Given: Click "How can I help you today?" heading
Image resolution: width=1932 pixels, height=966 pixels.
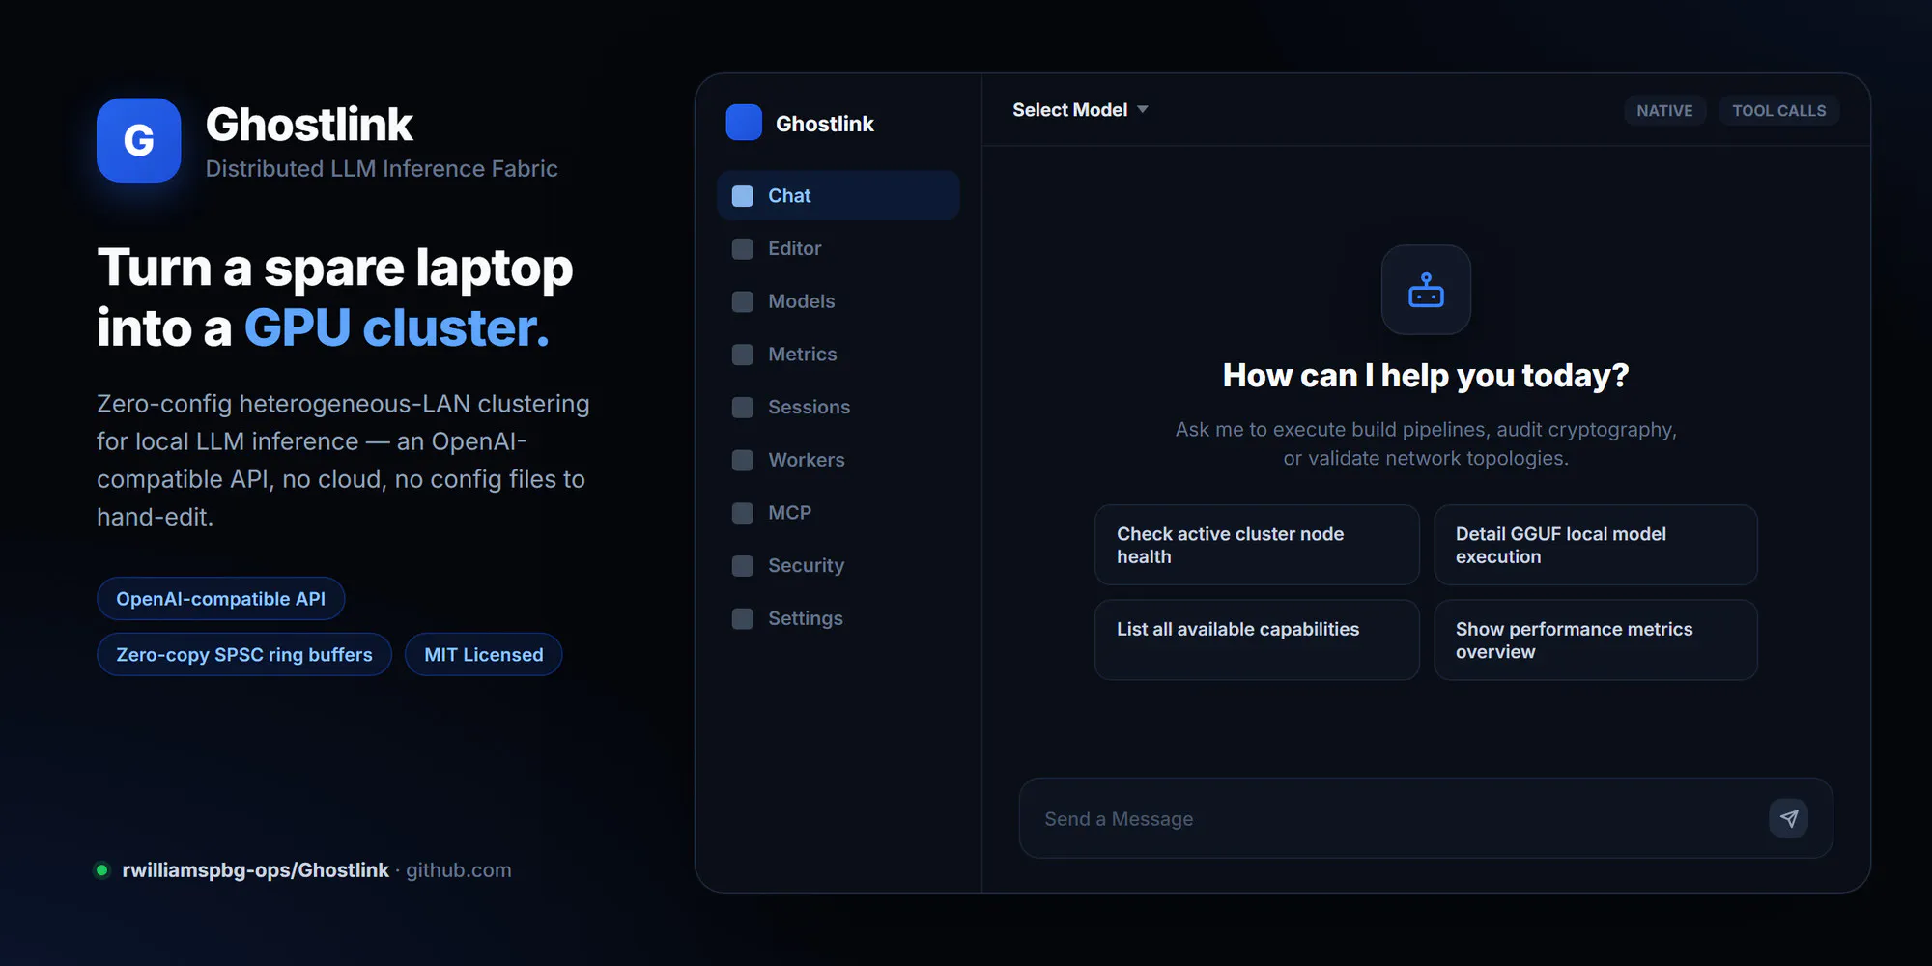Looking at the screenshot, I should pos(1426,375).
